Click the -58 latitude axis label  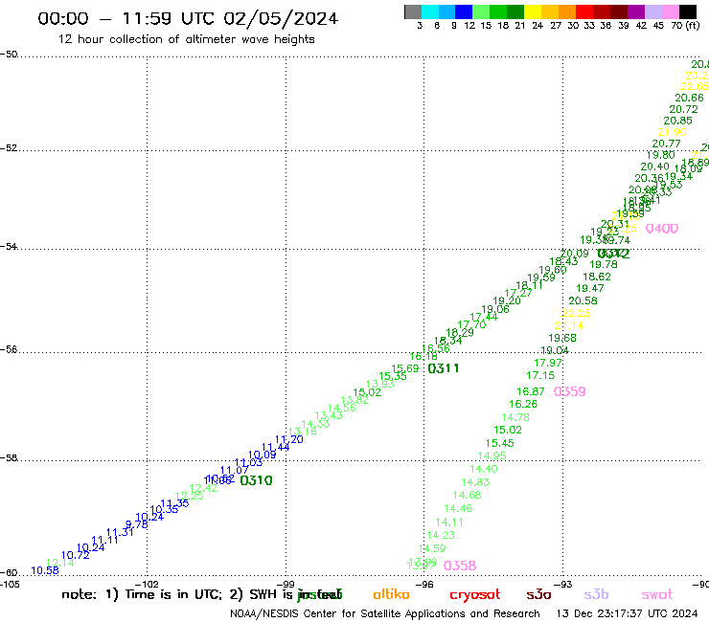coord(9,458)
